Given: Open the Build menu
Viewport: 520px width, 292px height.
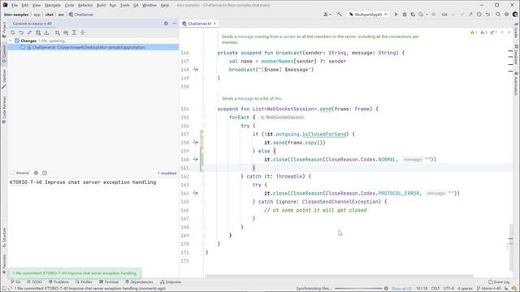Looking at the screenshot, I should (101, 6).
